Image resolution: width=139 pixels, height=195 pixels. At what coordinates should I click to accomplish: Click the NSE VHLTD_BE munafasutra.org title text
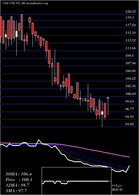click(25, 3)
